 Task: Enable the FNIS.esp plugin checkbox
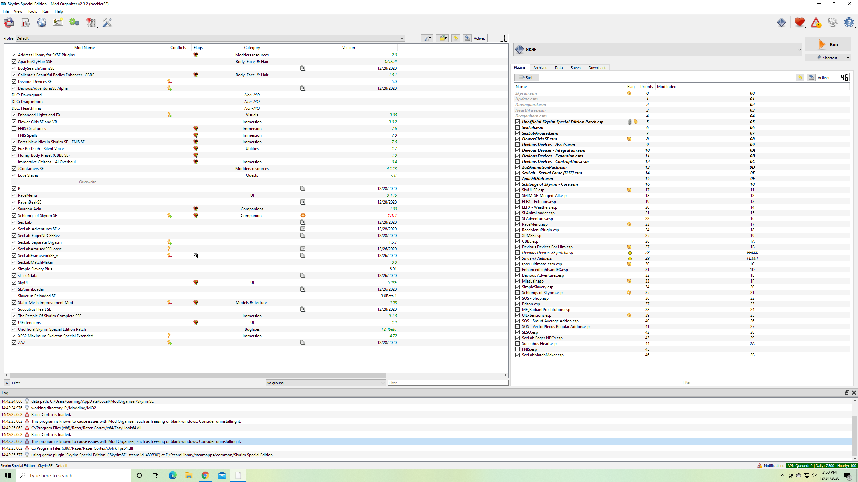tap(518, 349)
